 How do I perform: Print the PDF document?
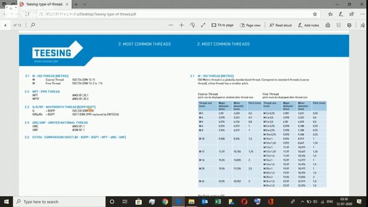[x=328, y=25]
